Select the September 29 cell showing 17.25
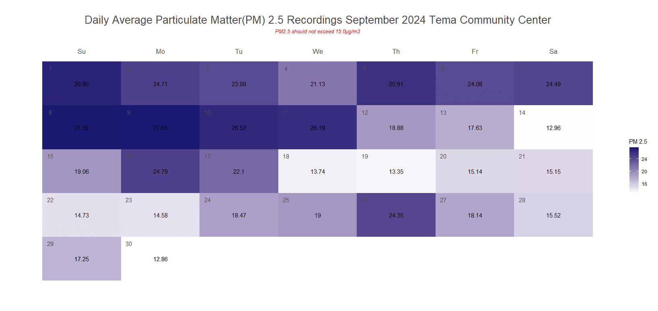The image size is (658, 311). click(82, 258)
